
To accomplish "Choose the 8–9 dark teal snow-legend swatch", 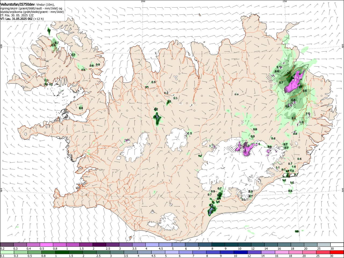I will tap(218, 245).
